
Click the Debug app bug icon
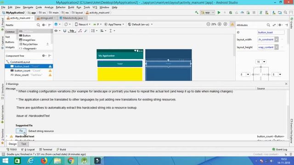click(x=231, y=12)
